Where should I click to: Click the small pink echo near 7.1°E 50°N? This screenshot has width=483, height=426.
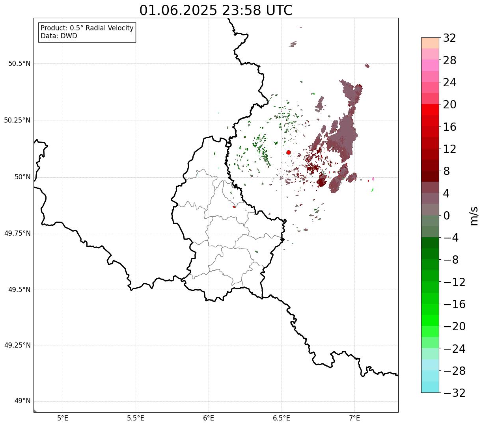pyautogui.click(x=373, y=179)
